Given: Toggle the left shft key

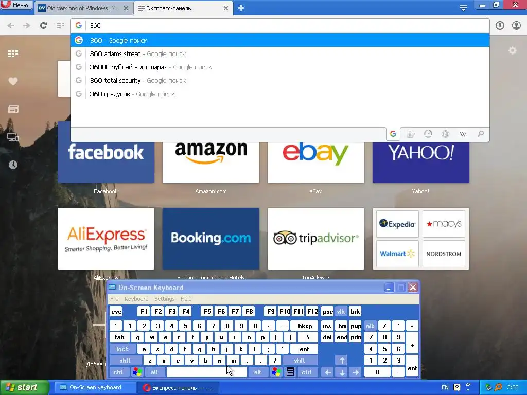Looking at the screenshot, I should [x=125, y=361].
